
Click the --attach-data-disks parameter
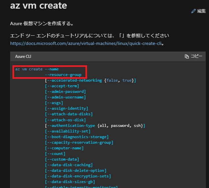[69, 114]
